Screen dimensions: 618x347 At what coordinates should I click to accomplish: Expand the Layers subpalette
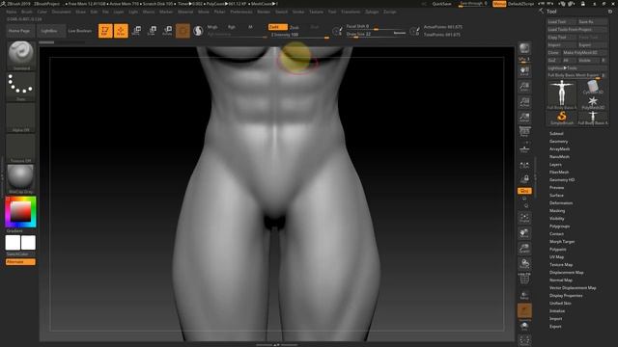tap(555, 165)
